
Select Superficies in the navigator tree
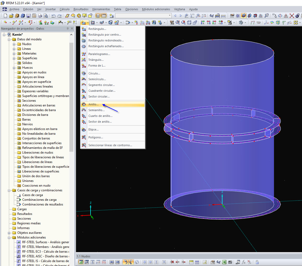pyautogui.click(x=30, y=58)
